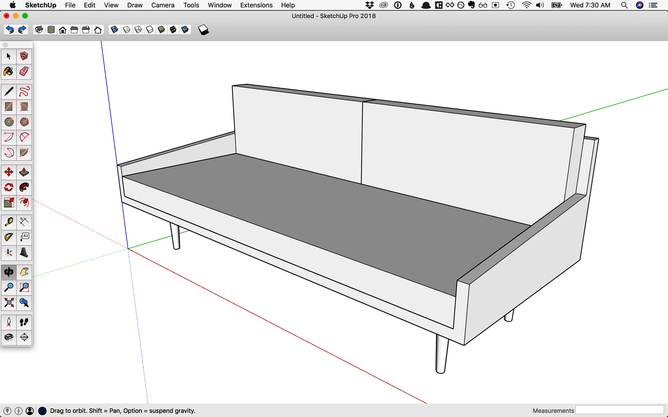Toggle shadows display button
Image resolution: width=668 pixels, height=417 pixels.
[204, 30]
